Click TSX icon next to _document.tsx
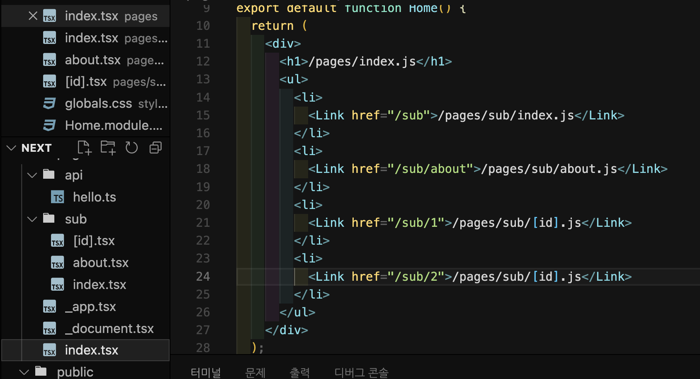 (49, 329)
